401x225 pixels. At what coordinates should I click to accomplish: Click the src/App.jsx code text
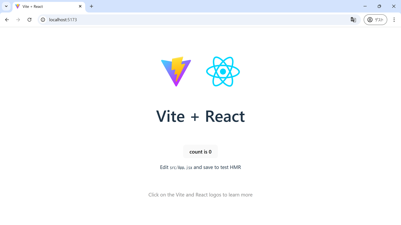coord(181,168)
